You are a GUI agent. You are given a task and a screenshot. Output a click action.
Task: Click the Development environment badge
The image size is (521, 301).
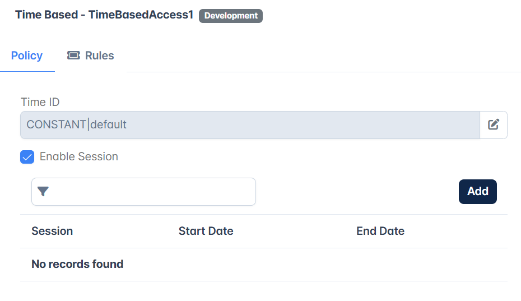[x=231, y=16]
